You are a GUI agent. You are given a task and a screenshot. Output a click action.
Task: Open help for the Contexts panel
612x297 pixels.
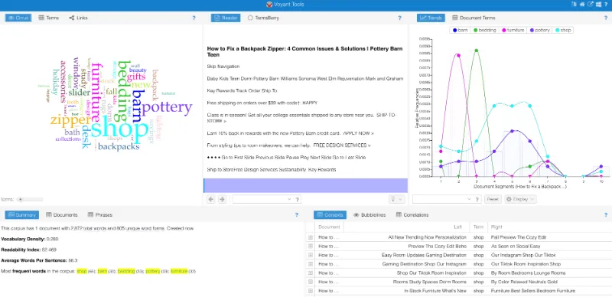click(x=606, y=214)
